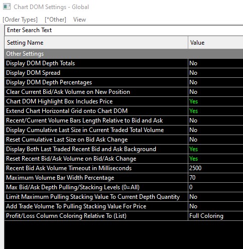Open the View menu
This screenshot has height=249, width=243.
[x=79, y=20]
